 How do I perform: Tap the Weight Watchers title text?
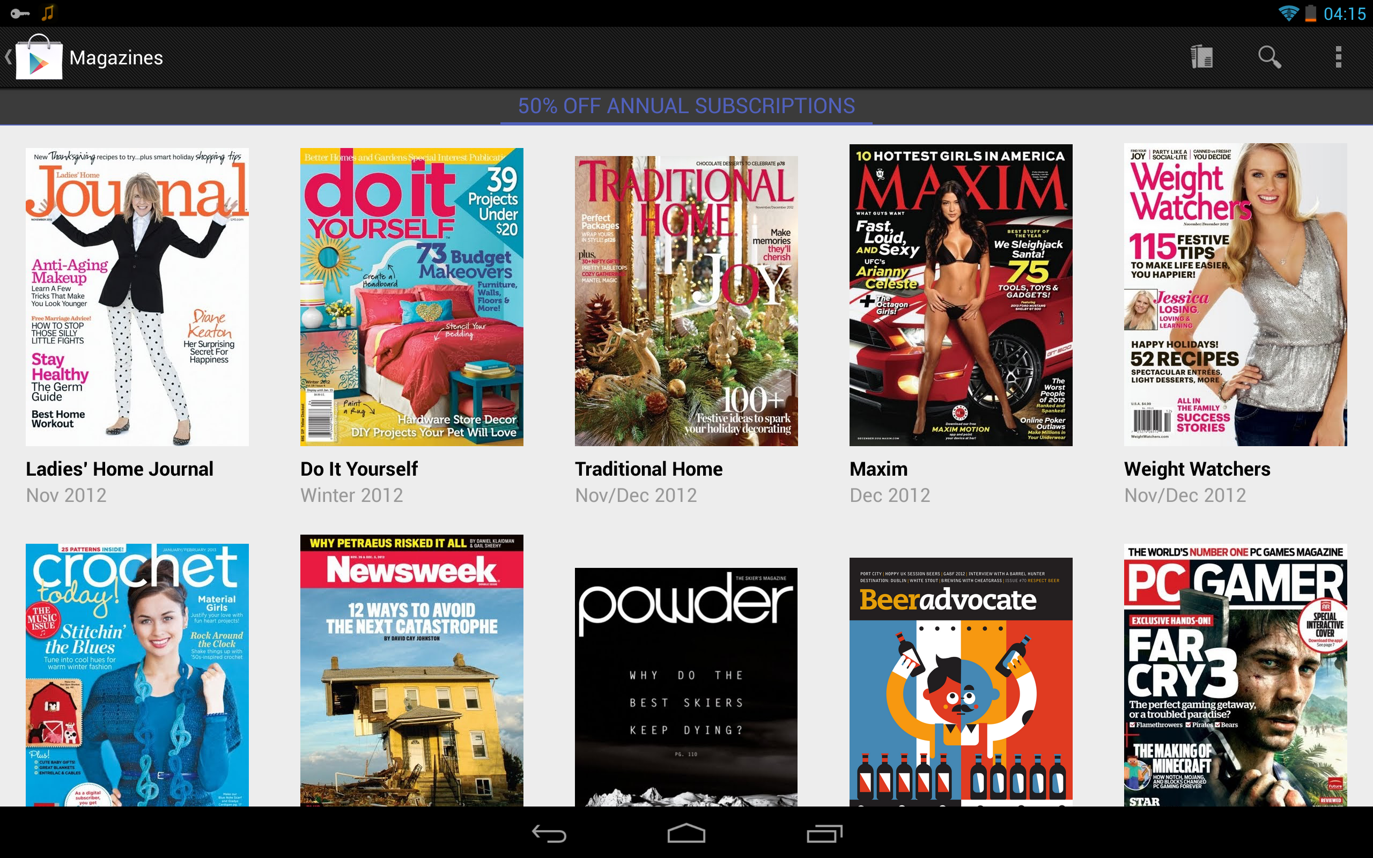pos(1197,469)
